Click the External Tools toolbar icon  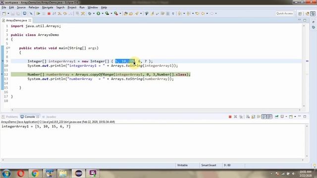(x=116, y=13)
